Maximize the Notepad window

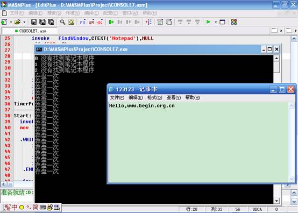point(282,89)
